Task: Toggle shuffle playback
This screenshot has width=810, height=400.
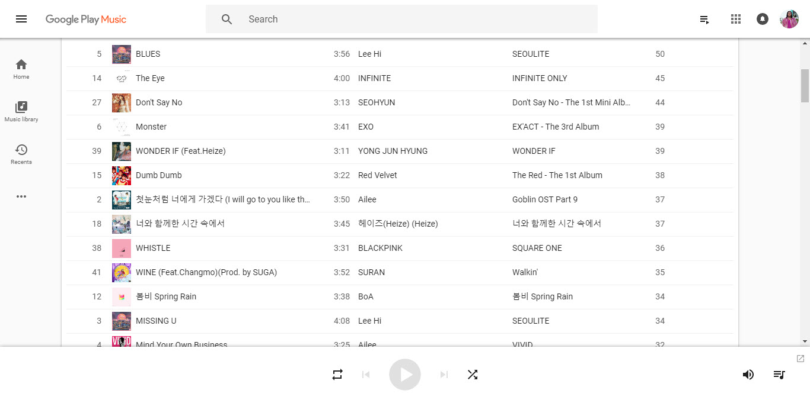Action: tap(473, 375)
